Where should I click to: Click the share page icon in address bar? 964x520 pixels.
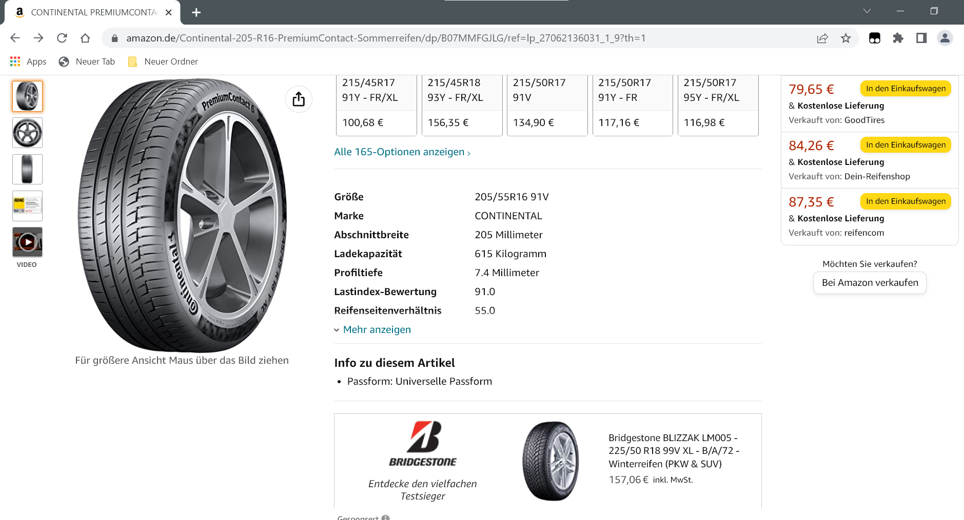(822, 38)
